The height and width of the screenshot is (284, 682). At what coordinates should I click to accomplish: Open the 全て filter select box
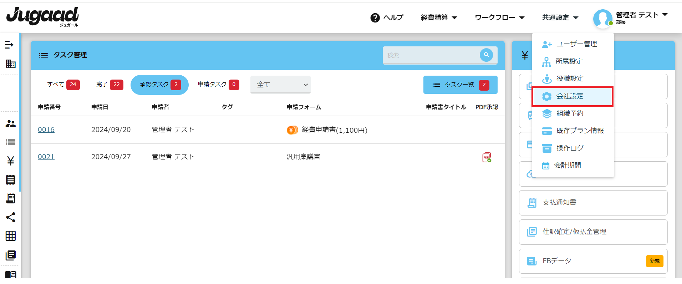click(x=280, y=85)
